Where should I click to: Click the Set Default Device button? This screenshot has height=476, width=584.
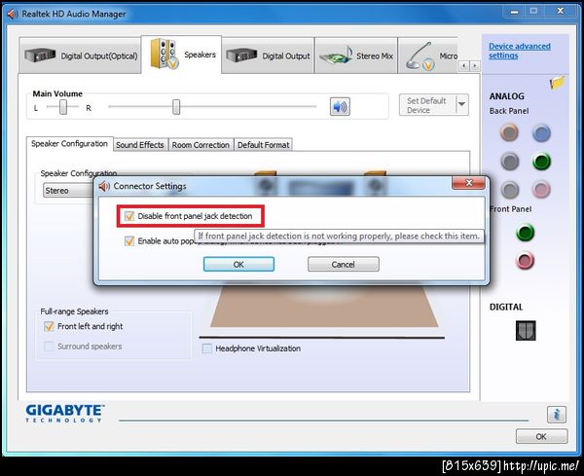[427, 105]
